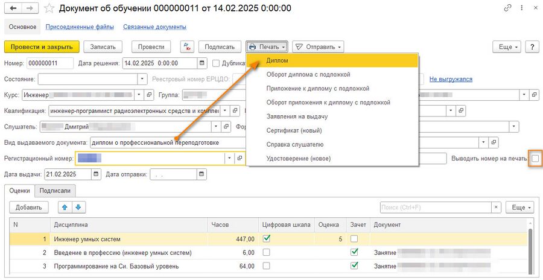Image resolution: width=543 pixels, height=280 pixels.
Task: Toggle Цифровая шкала for Введение в профессию row
Action: click(266, 253)
